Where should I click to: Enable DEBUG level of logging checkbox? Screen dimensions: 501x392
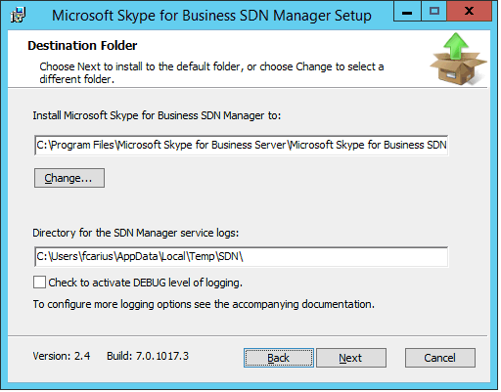[x=39, y=283]
